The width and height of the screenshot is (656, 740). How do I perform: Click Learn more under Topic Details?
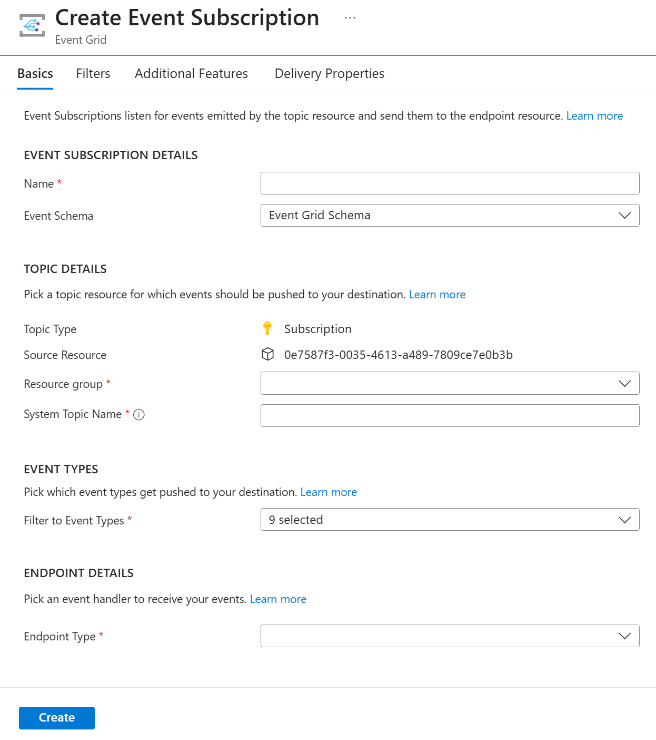pyautogui.click(x=437, y=295)
